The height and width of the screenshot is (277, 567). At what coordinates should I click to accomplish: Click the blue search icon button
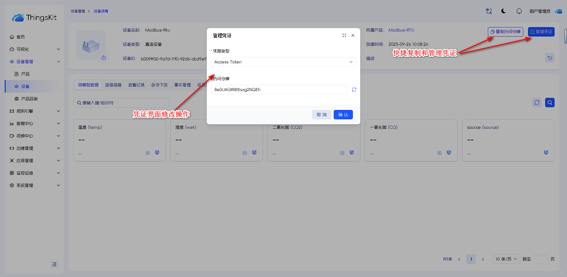click(550, 103)
